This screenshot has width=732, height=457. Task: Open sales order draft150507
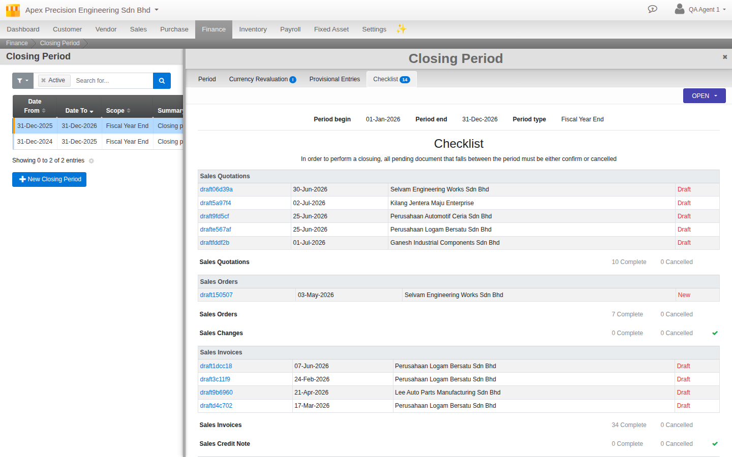(x=216, y=295)
